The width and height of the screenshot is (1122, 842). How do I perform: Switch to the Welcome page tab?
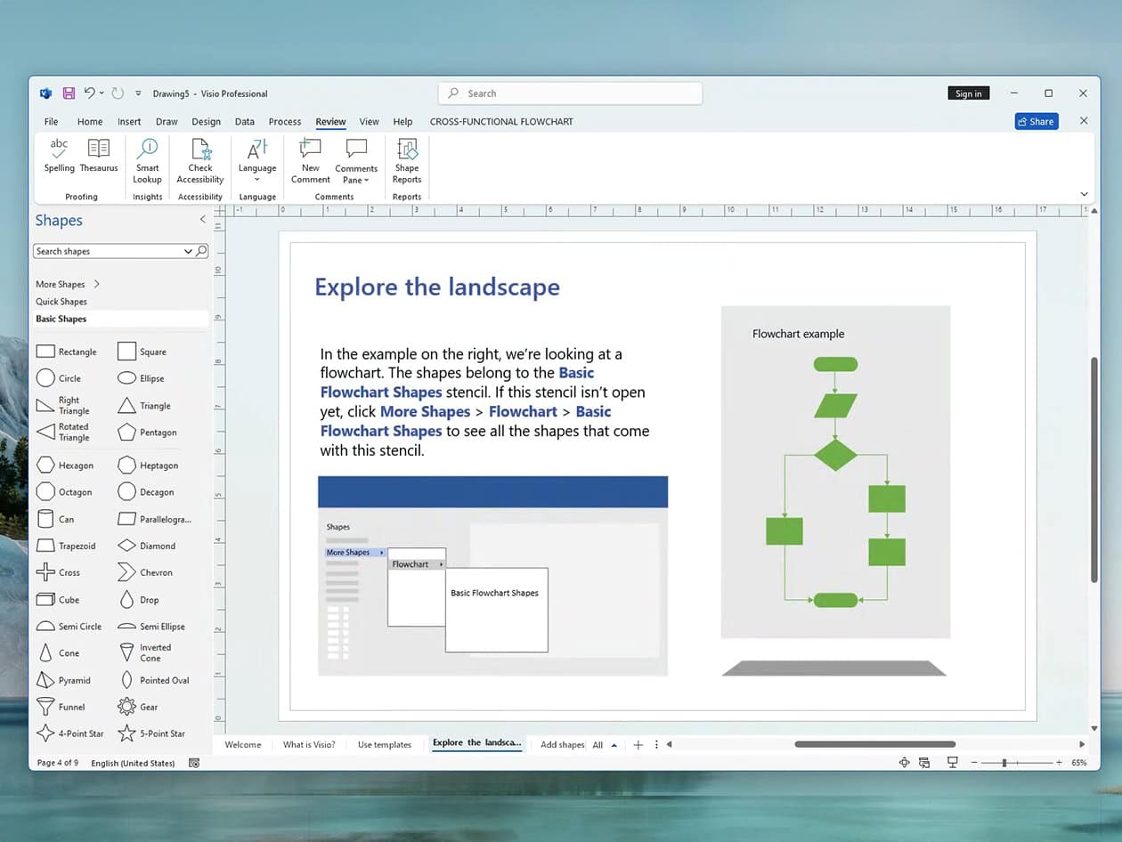coord(241,744)
